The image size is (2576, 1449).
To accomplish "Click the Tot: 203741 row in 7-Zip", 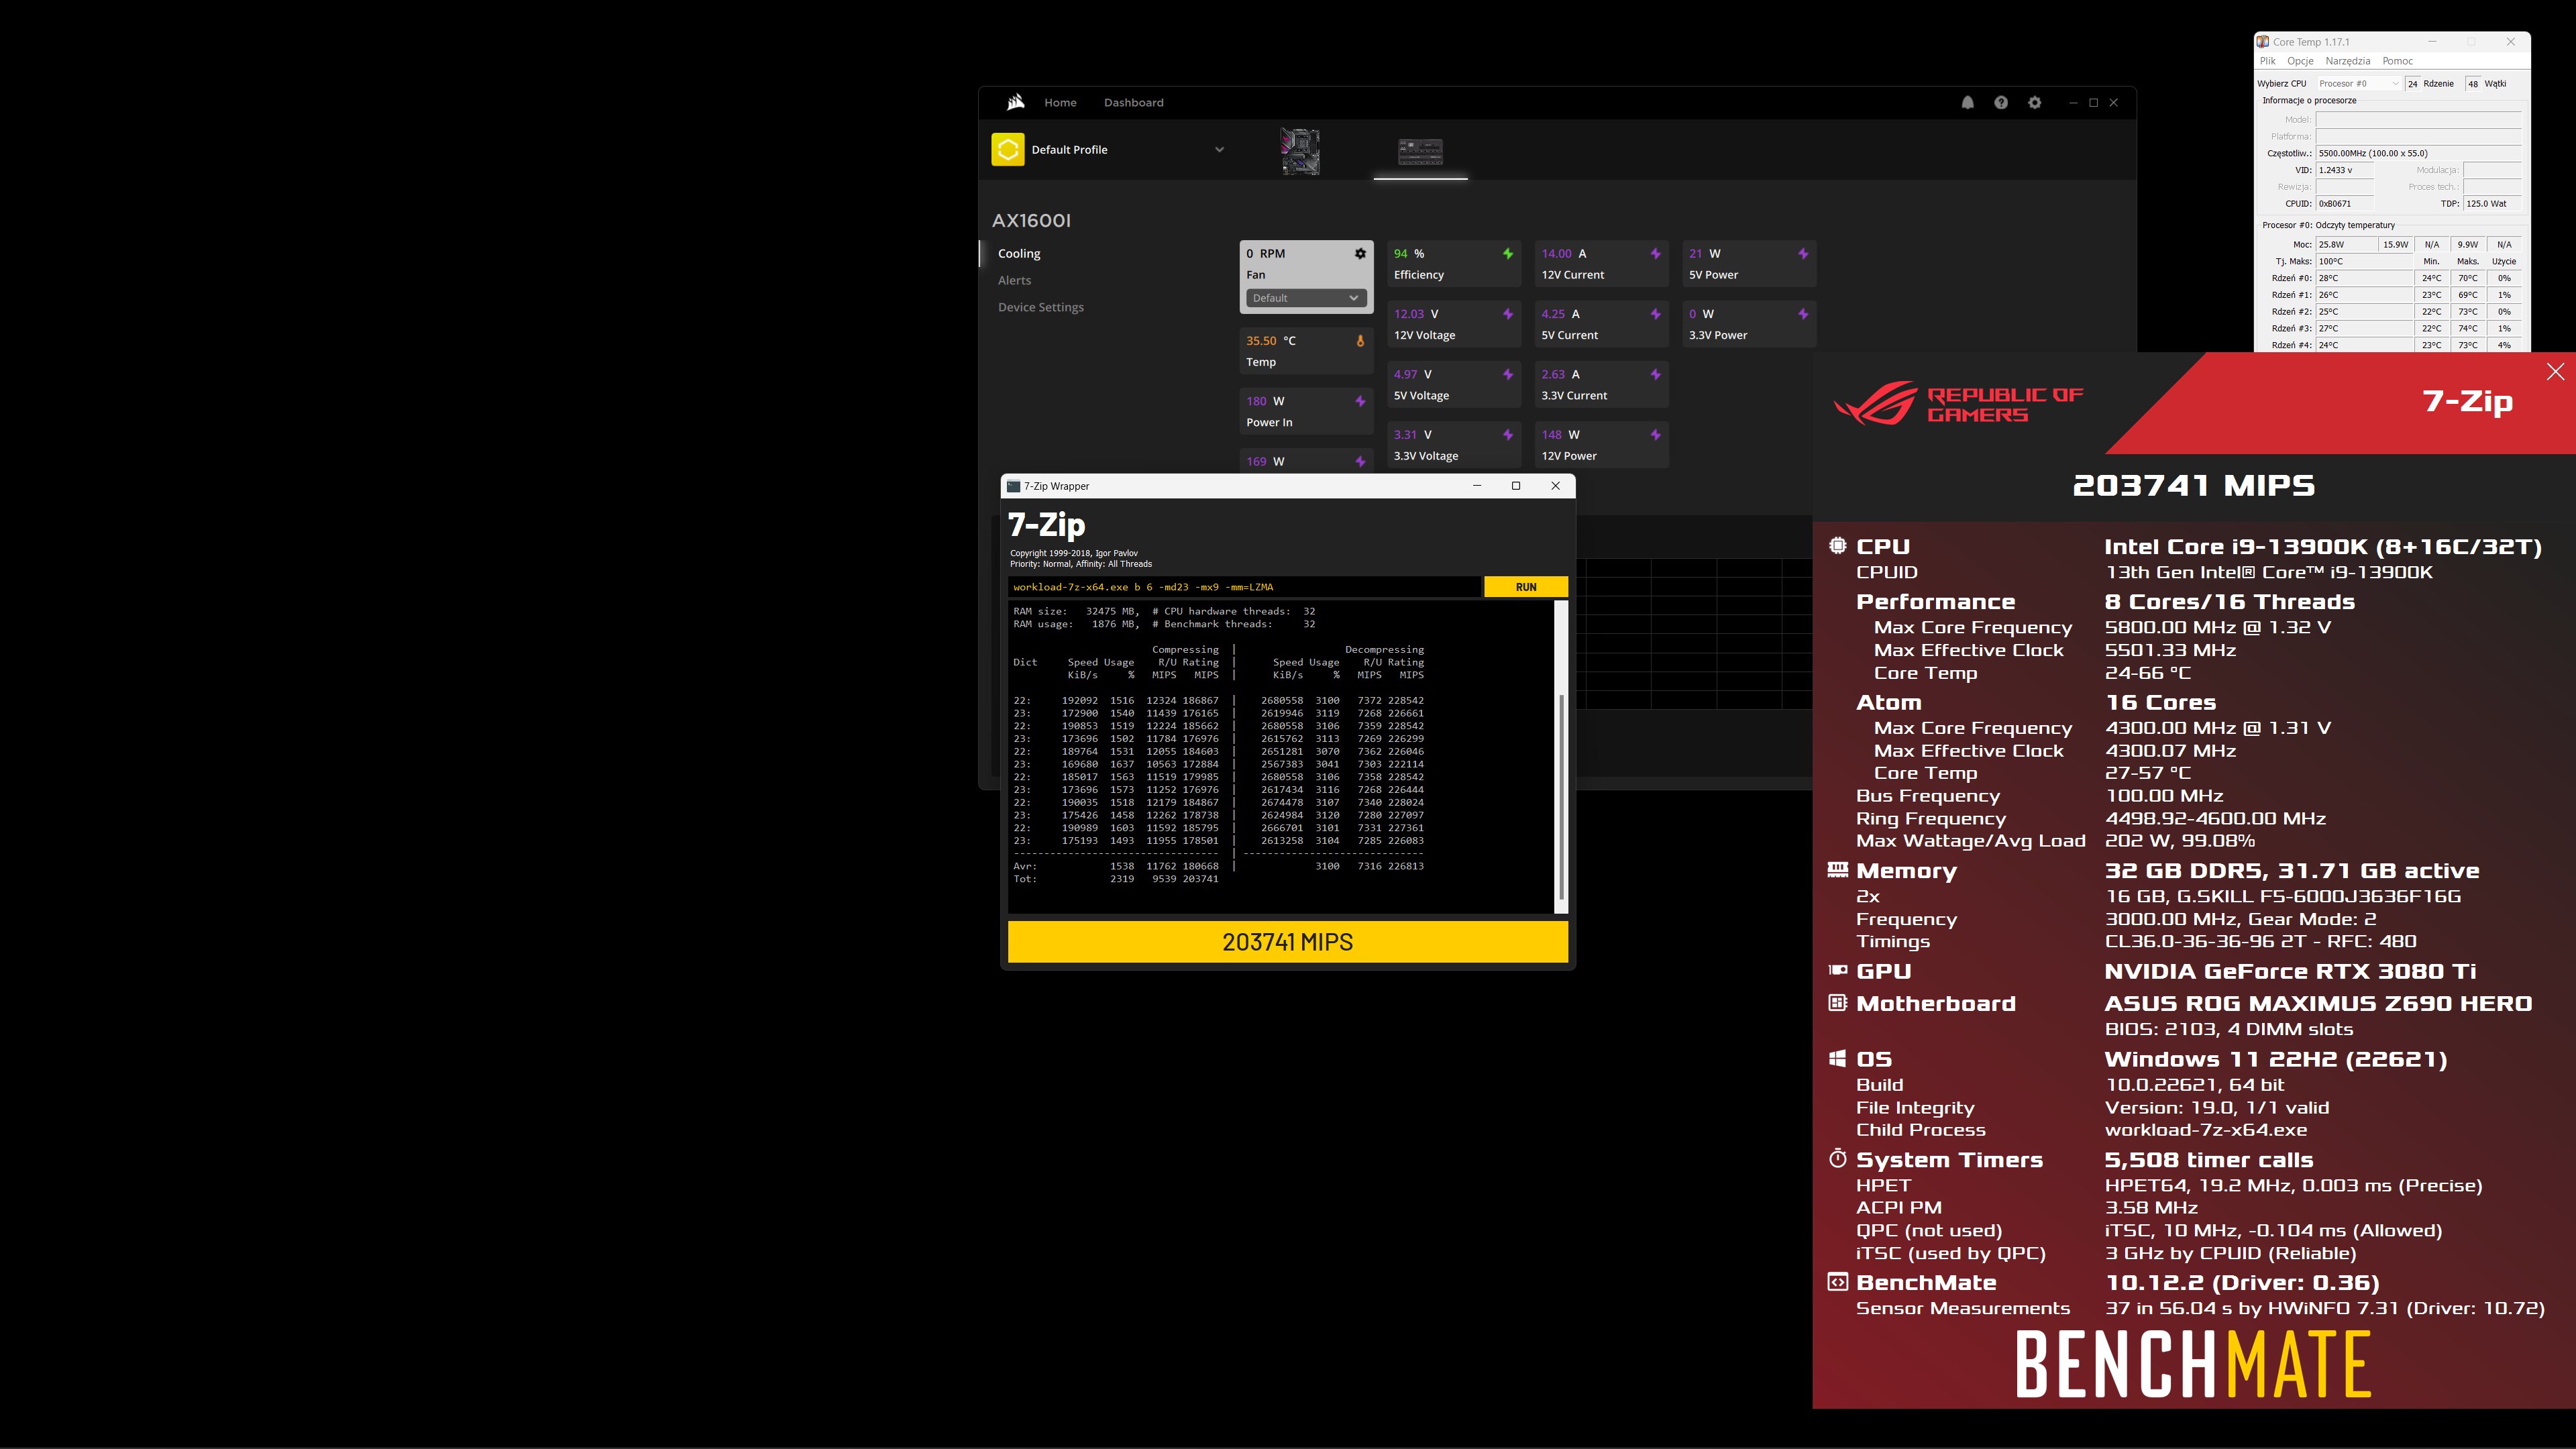I will (x=1116, y=879).
